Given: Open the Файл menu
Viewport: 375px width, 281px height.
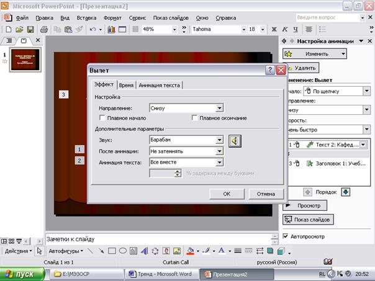Looking at the screenshot, I should click(x=22, y=18).
